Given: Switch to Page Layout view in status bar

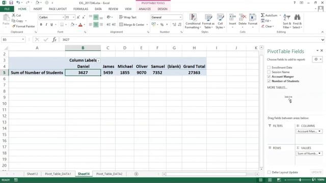Looking at the screenshot, I should pos(269,179).
